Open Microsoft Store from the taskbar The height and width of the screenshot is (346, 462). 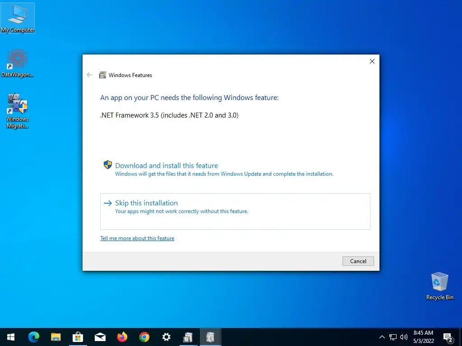pyautogui.click(x=78, y=337)
